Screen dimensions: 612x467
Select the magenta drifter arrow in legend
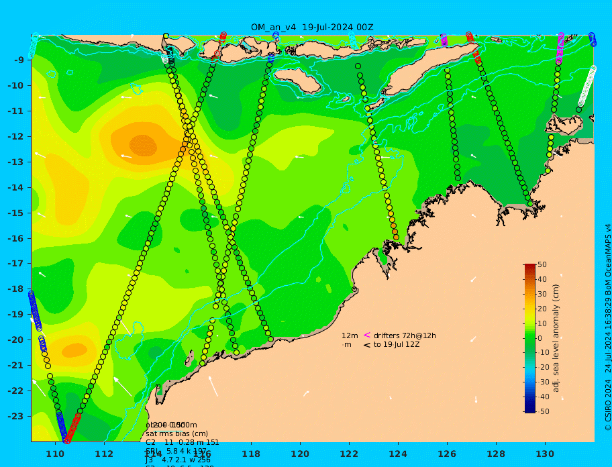[366, 335]
